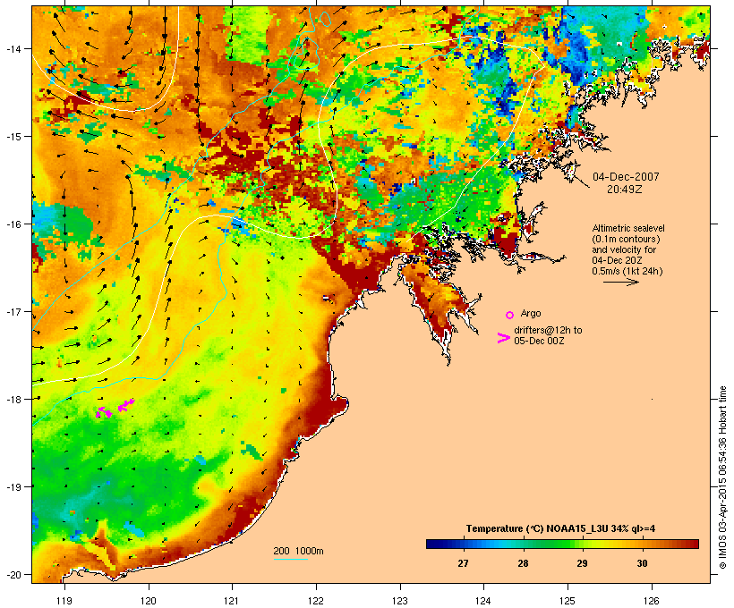Image resolution: width=734 pixels, height=608 pixels.
Task: Click the magenta Argo circle legend symbol
Action: pyautogui.click(x=509, y=315)
